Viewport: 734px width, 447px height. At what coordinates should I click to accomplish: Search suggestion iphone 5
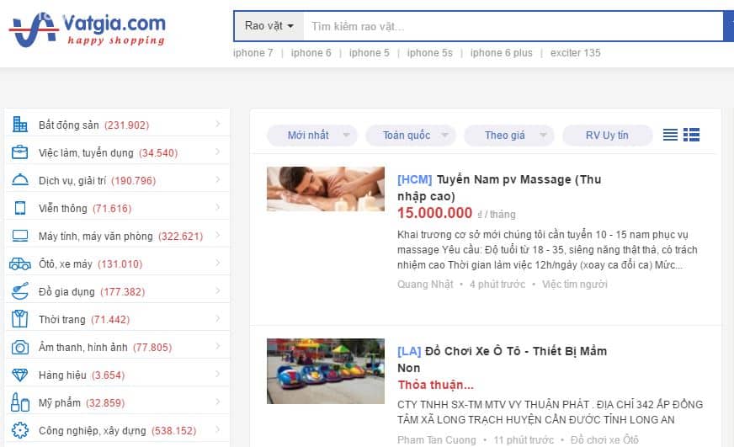pyautogui.click(x=369, y=53)
